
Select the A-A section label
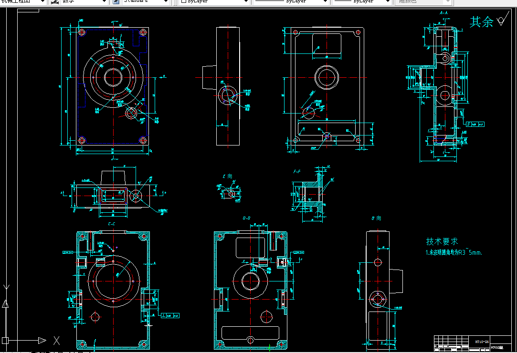click(x=444, y=13)
